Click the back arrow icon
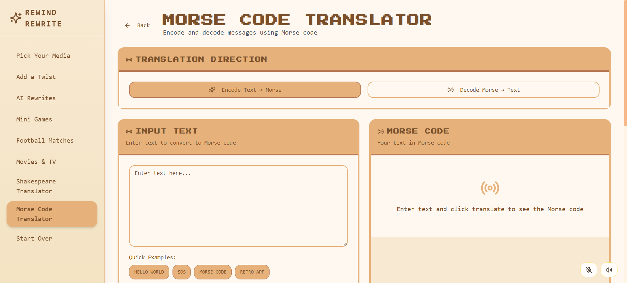The image size is (627, 283). pos(127,25)
